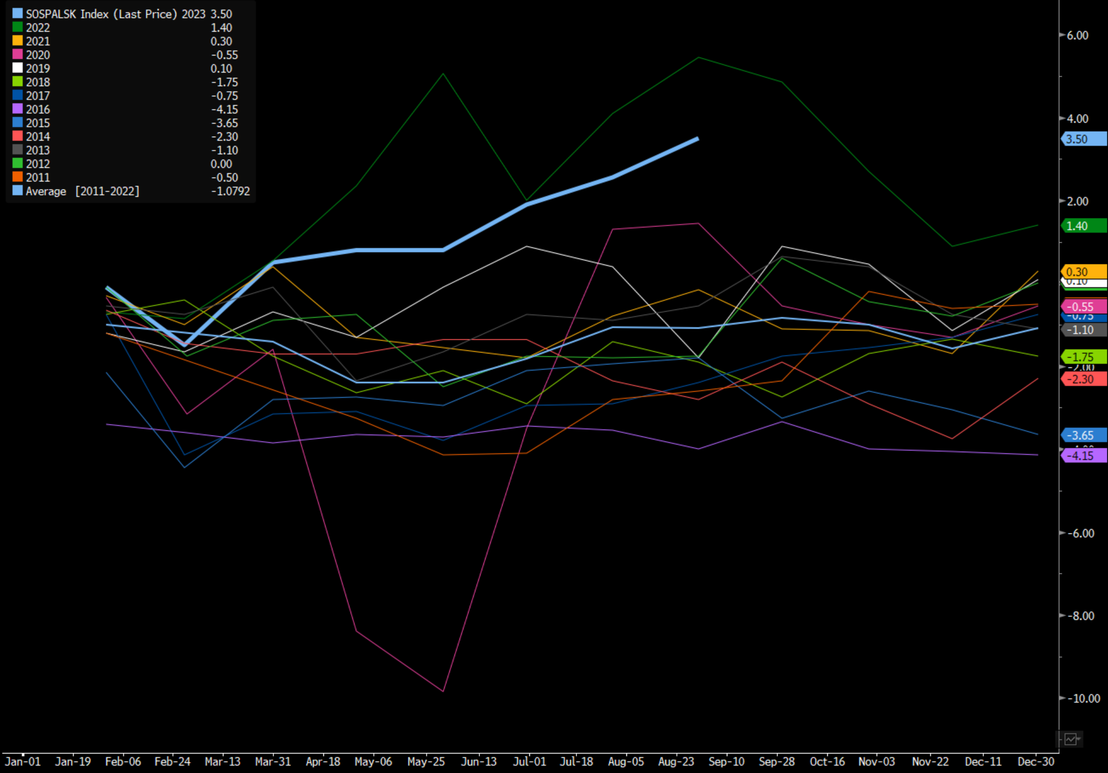
Task: Click the Mar-31 date on the x-axis
Action: coord(273,762)
